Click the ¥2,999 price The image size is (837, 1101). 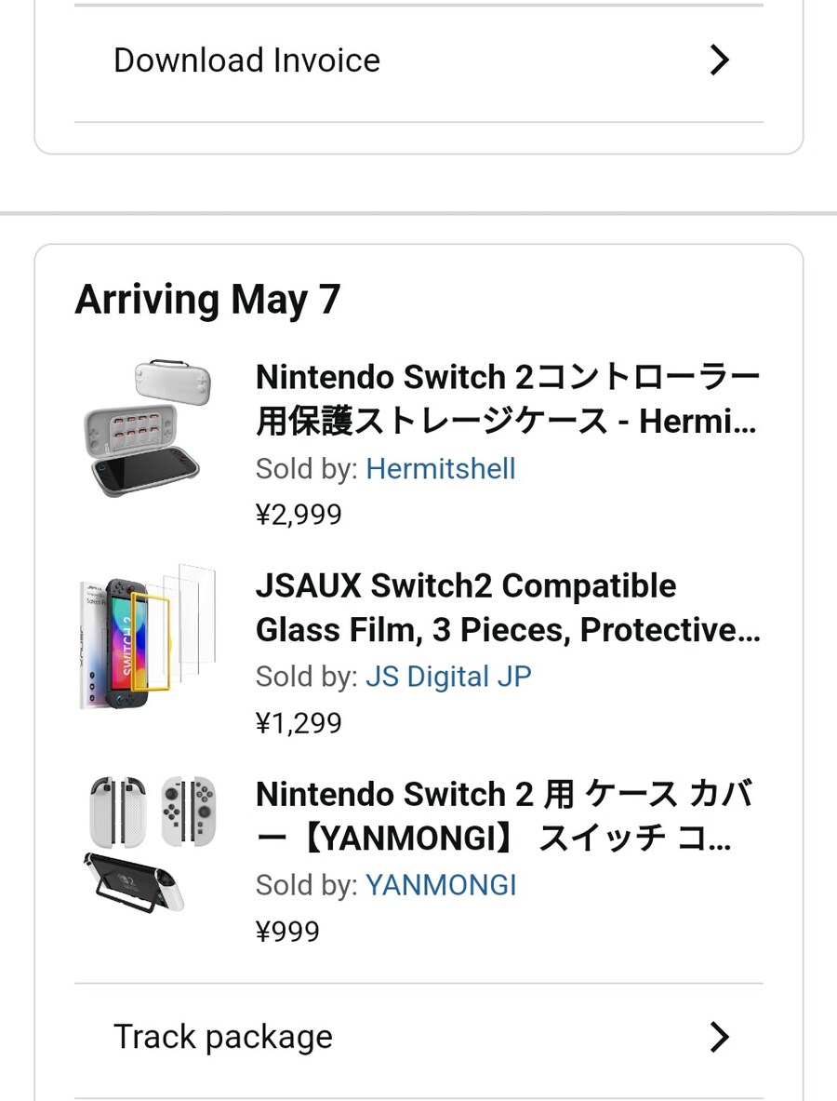pos(299,515)
